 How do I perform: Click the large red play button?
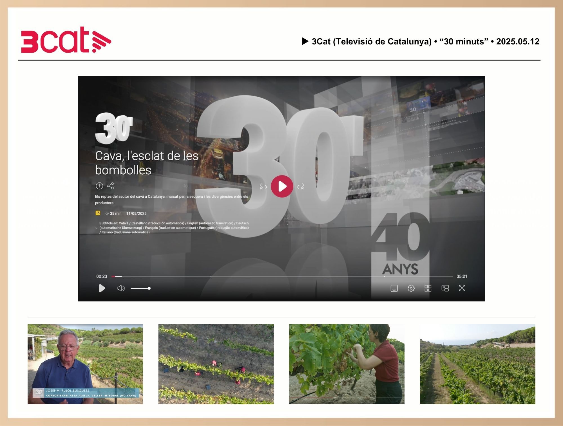coord(282,186)
